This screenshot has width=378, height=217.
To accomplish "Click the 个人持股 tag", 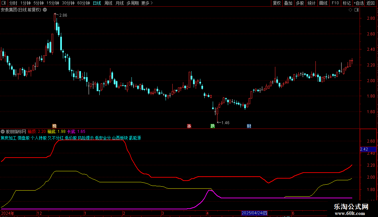I will pyautogui.click(x=38, y=138).
